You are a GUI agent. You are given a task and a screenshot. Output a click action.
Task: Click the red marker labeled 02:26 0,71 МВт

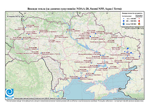(x=55, y=38)
